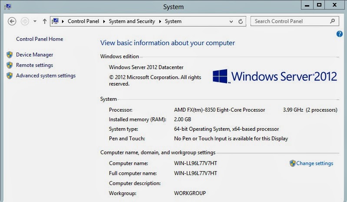Close the System window

334,5
